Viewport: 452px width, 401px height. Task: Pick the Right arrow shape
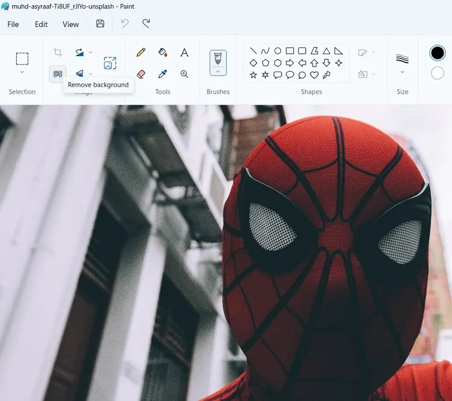tap(290, 63)
